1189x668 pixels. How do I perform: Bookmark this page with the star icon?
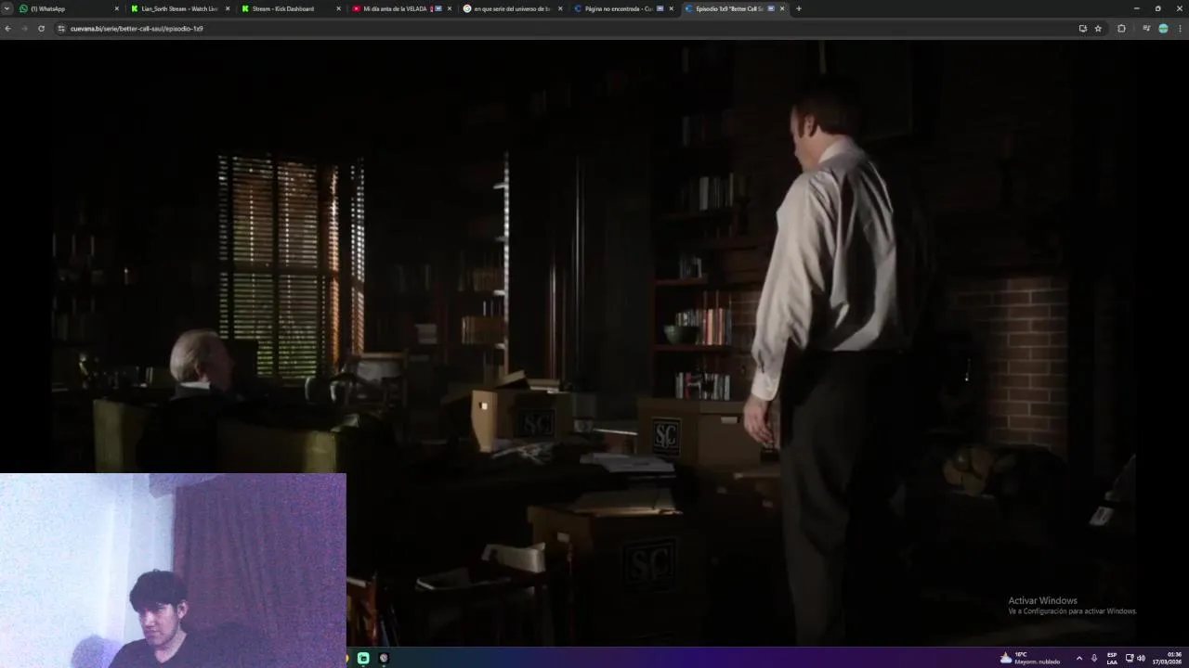[x=1098, y=29]
